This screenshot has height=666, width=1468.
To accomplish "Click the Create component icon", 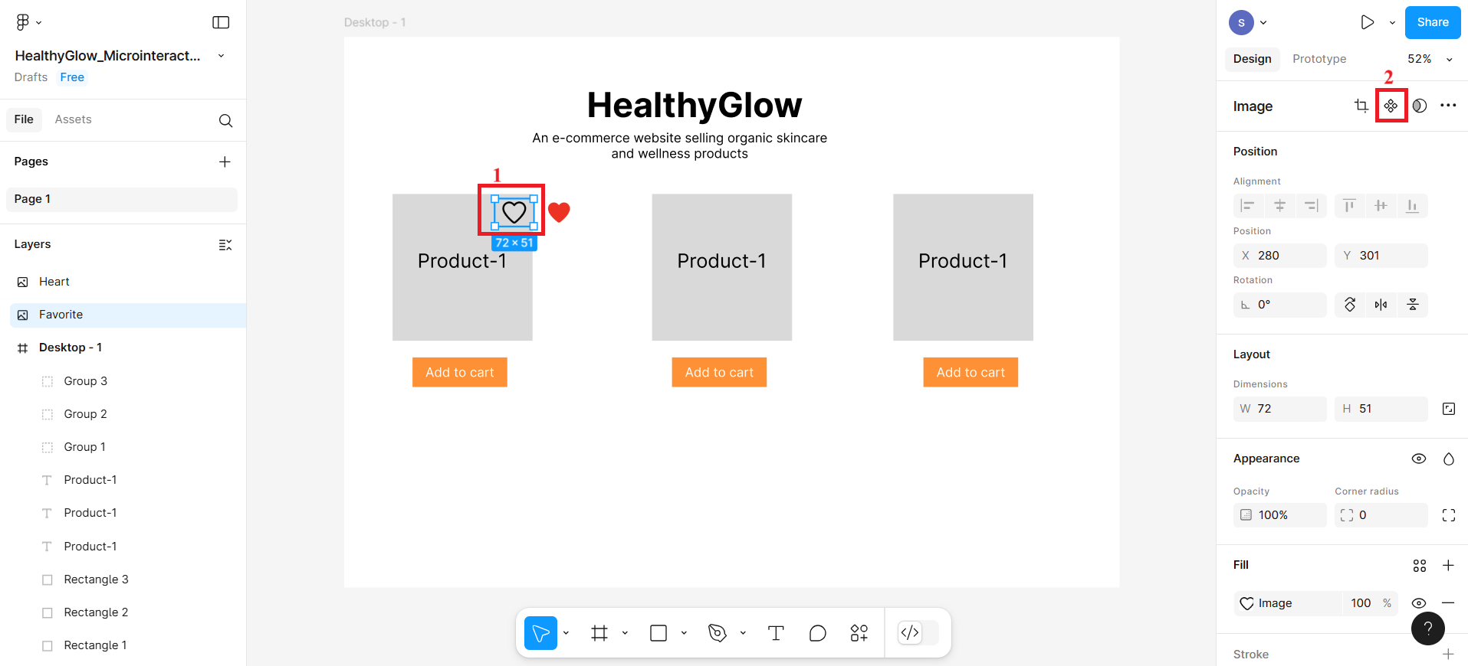I will pos(1391,106).
